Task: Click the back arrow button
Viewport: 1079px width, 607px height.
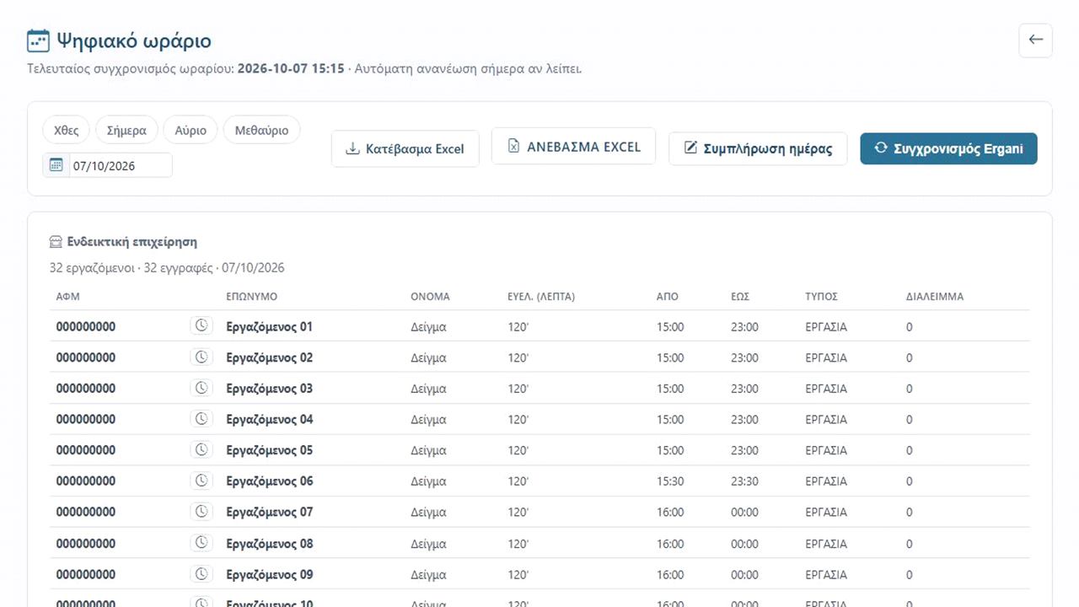Action: pyautogui.click(x=1035, y=40)
